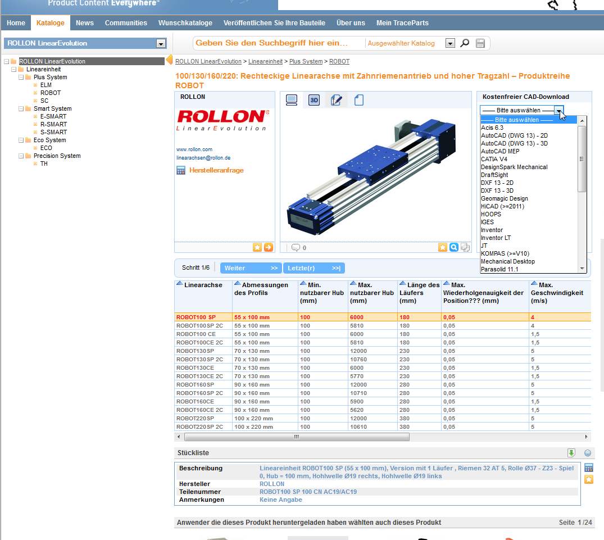
Task: Collapse the Plus System tree node
Action: pos(21,77)
